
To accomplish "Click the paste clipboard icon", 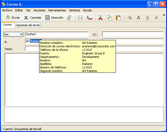I will [118, 18].
